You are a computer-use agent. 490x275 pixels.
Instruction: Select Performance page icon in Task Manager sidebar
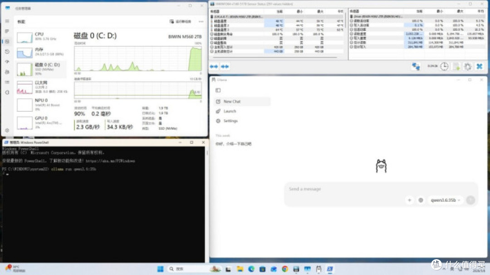[x=7, y=42]
